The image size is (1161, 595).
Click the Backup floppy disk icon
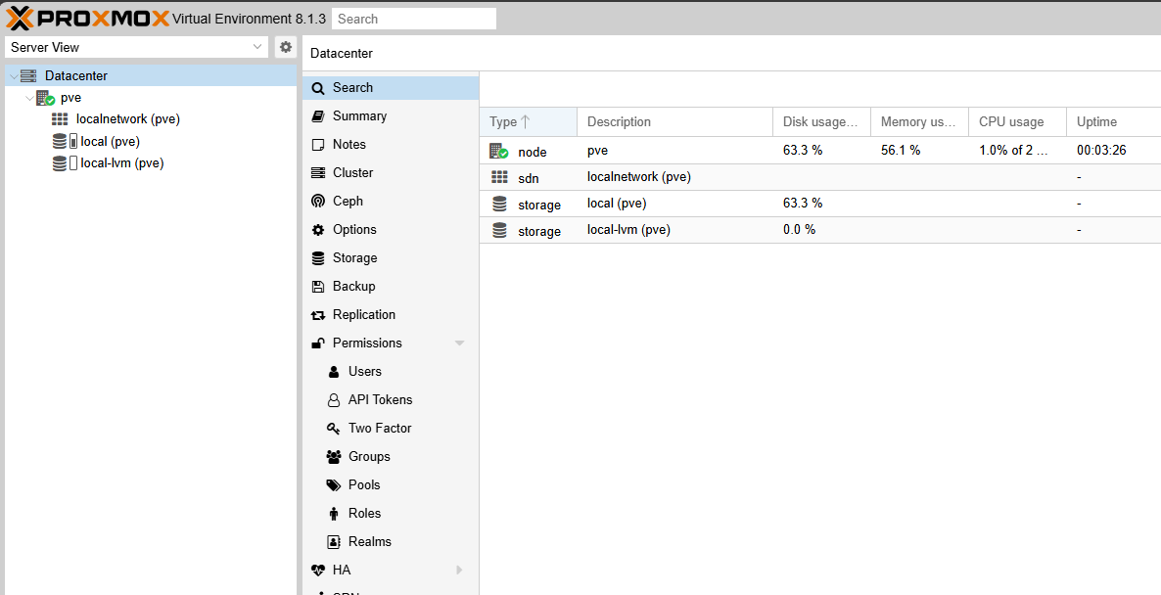pyautogui.click(x=318, y=287)
